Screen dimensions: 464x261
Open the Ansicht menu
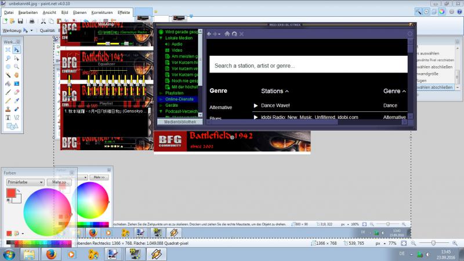click(x=49, y=12)
